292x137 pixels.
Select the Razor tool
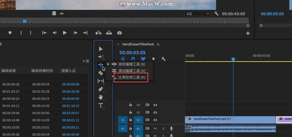pos(101,73)
